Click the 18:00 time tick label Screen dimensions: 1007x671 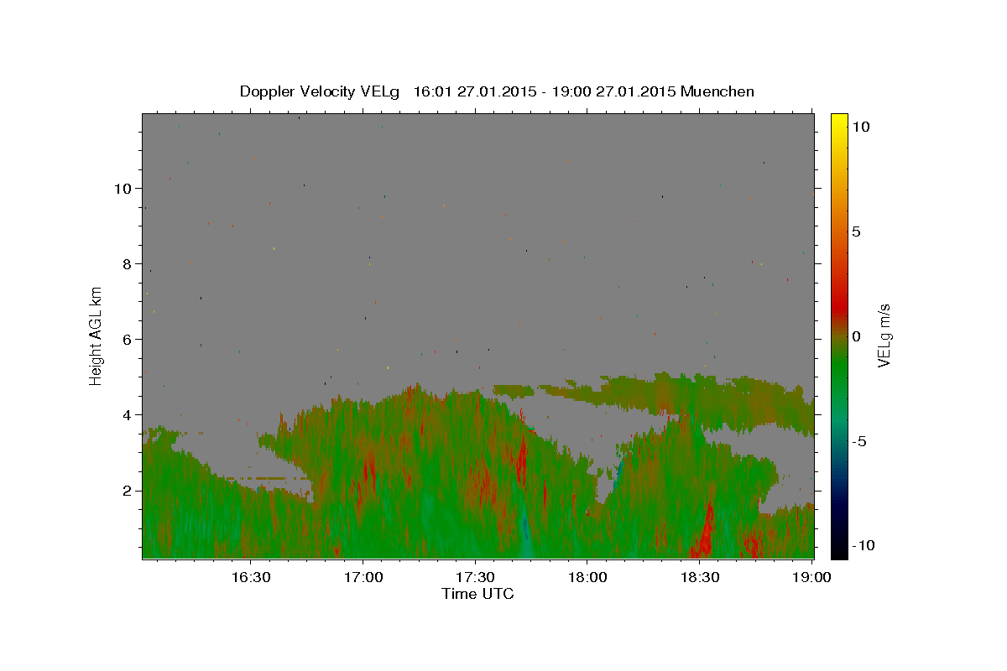coord(587,578)
